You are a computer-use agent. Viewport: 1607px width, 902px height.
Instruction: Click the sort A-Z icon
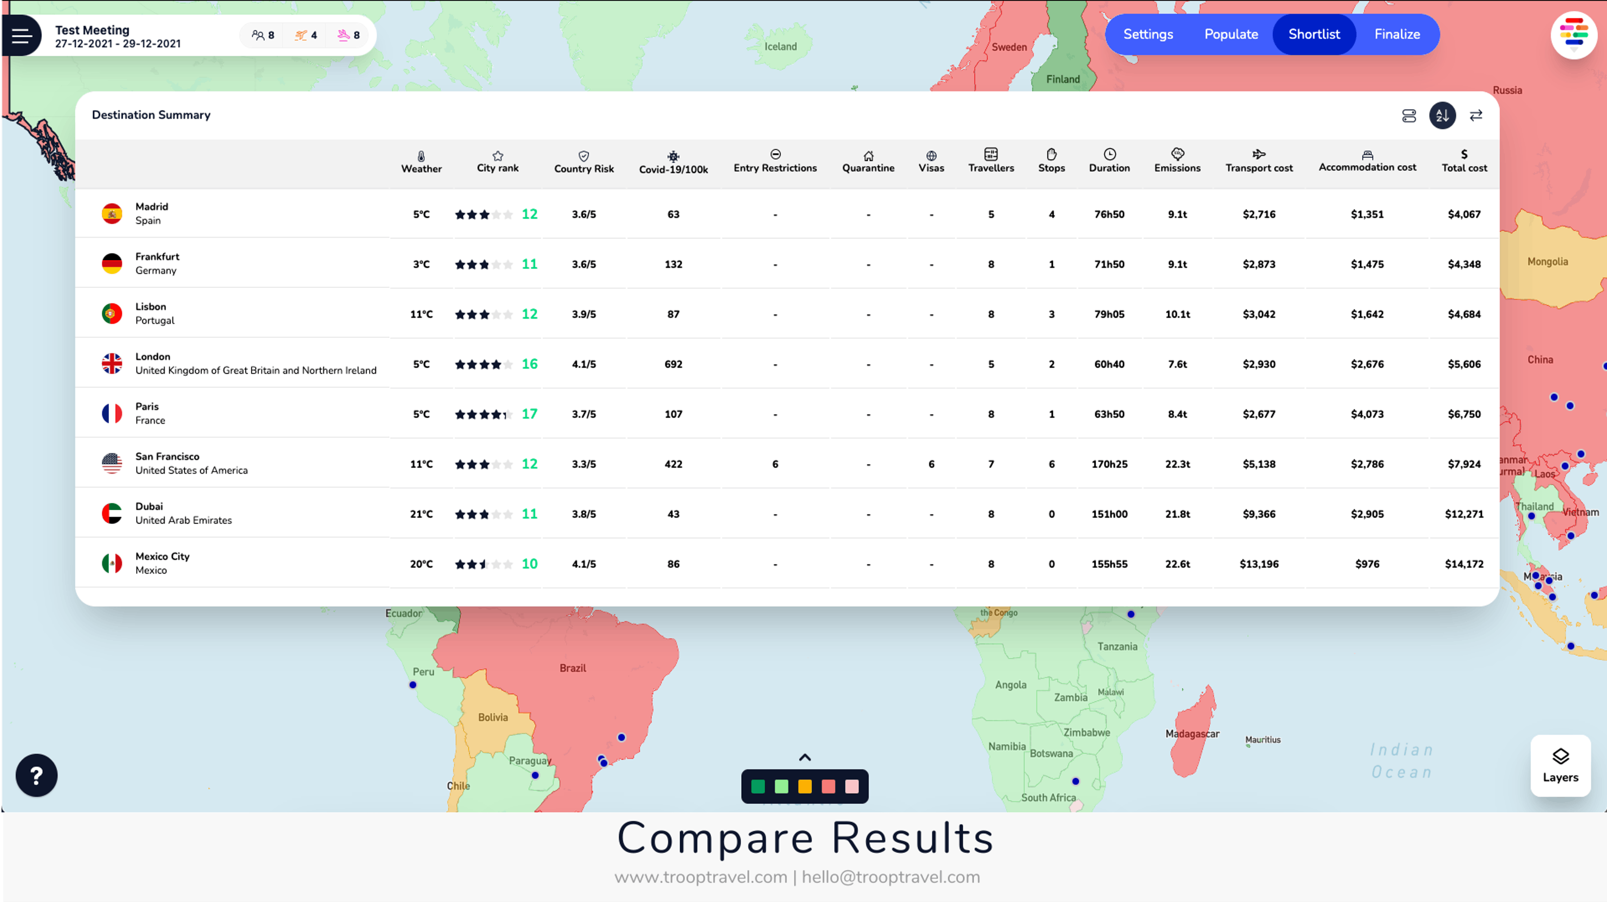[1442, 116]
